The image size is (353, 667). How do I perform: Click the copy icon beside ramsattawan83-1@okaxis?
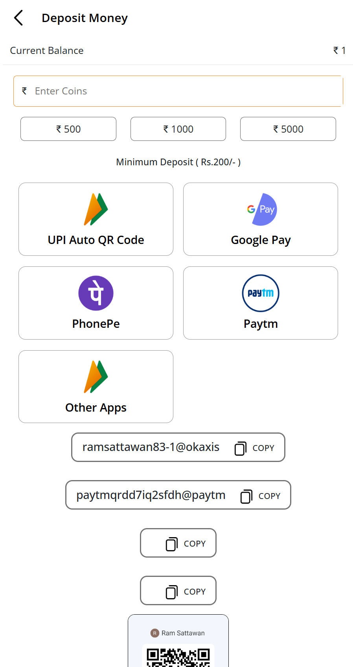[x=240, y=447]
